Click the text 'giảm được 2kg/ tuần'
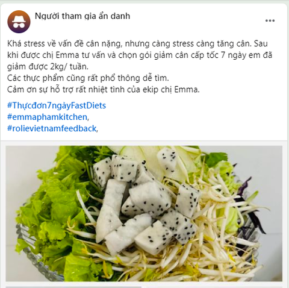The image size is (289, 288). (48, 66)
